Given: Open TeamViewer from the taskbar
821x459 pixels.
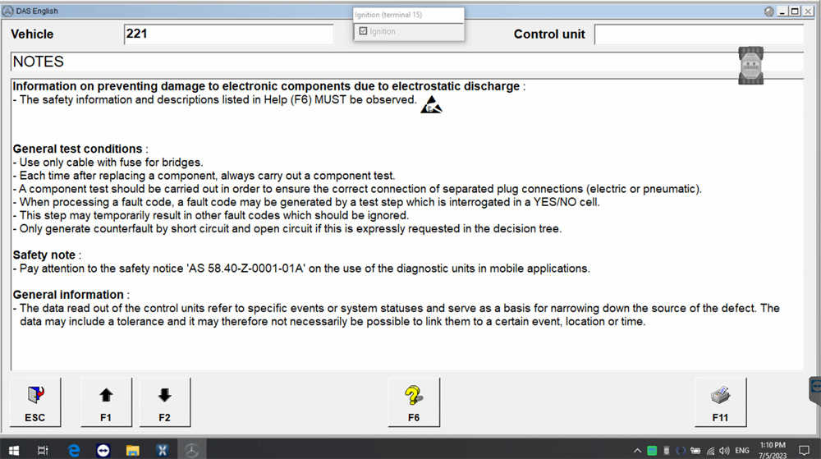Looking at the screenshot, I should coord(103,449).
